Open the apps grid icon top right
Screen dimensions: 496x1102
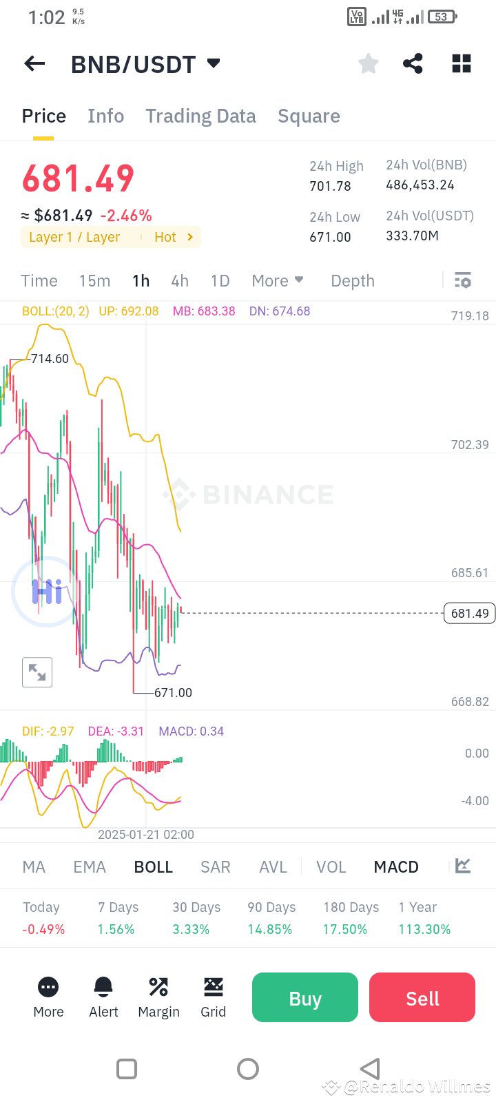460,63
